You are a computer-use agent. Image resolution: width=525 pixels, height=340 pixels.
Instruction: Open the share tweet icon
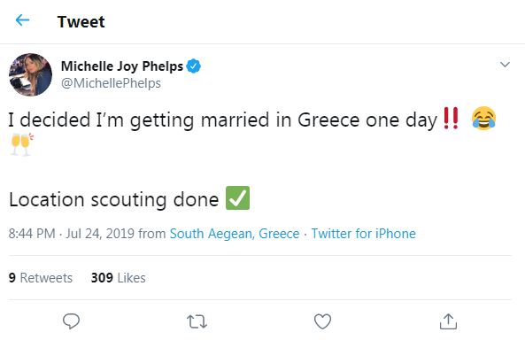click(448, 321)
